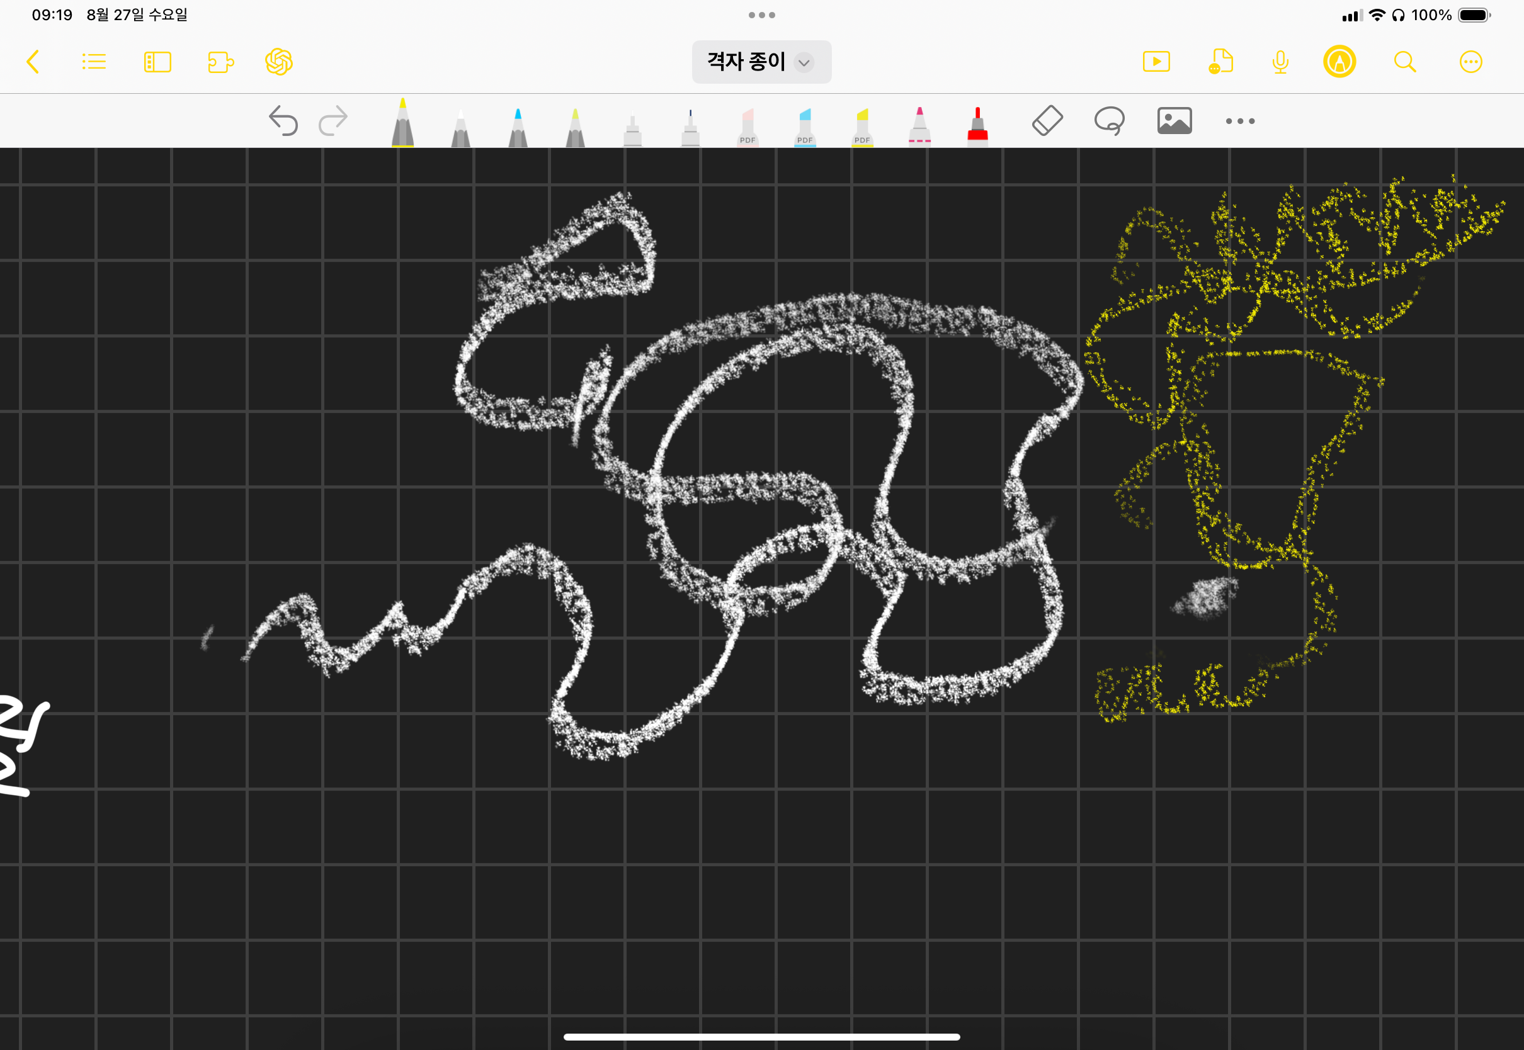This screenshot has width=1524, height=1050.
Task: Start presentation mode with play icon
Action: [x=1156, y=62]
